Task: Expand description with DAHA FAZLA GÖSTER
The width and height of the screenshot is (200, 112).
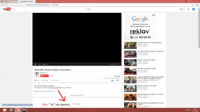Action: (77, 95)
